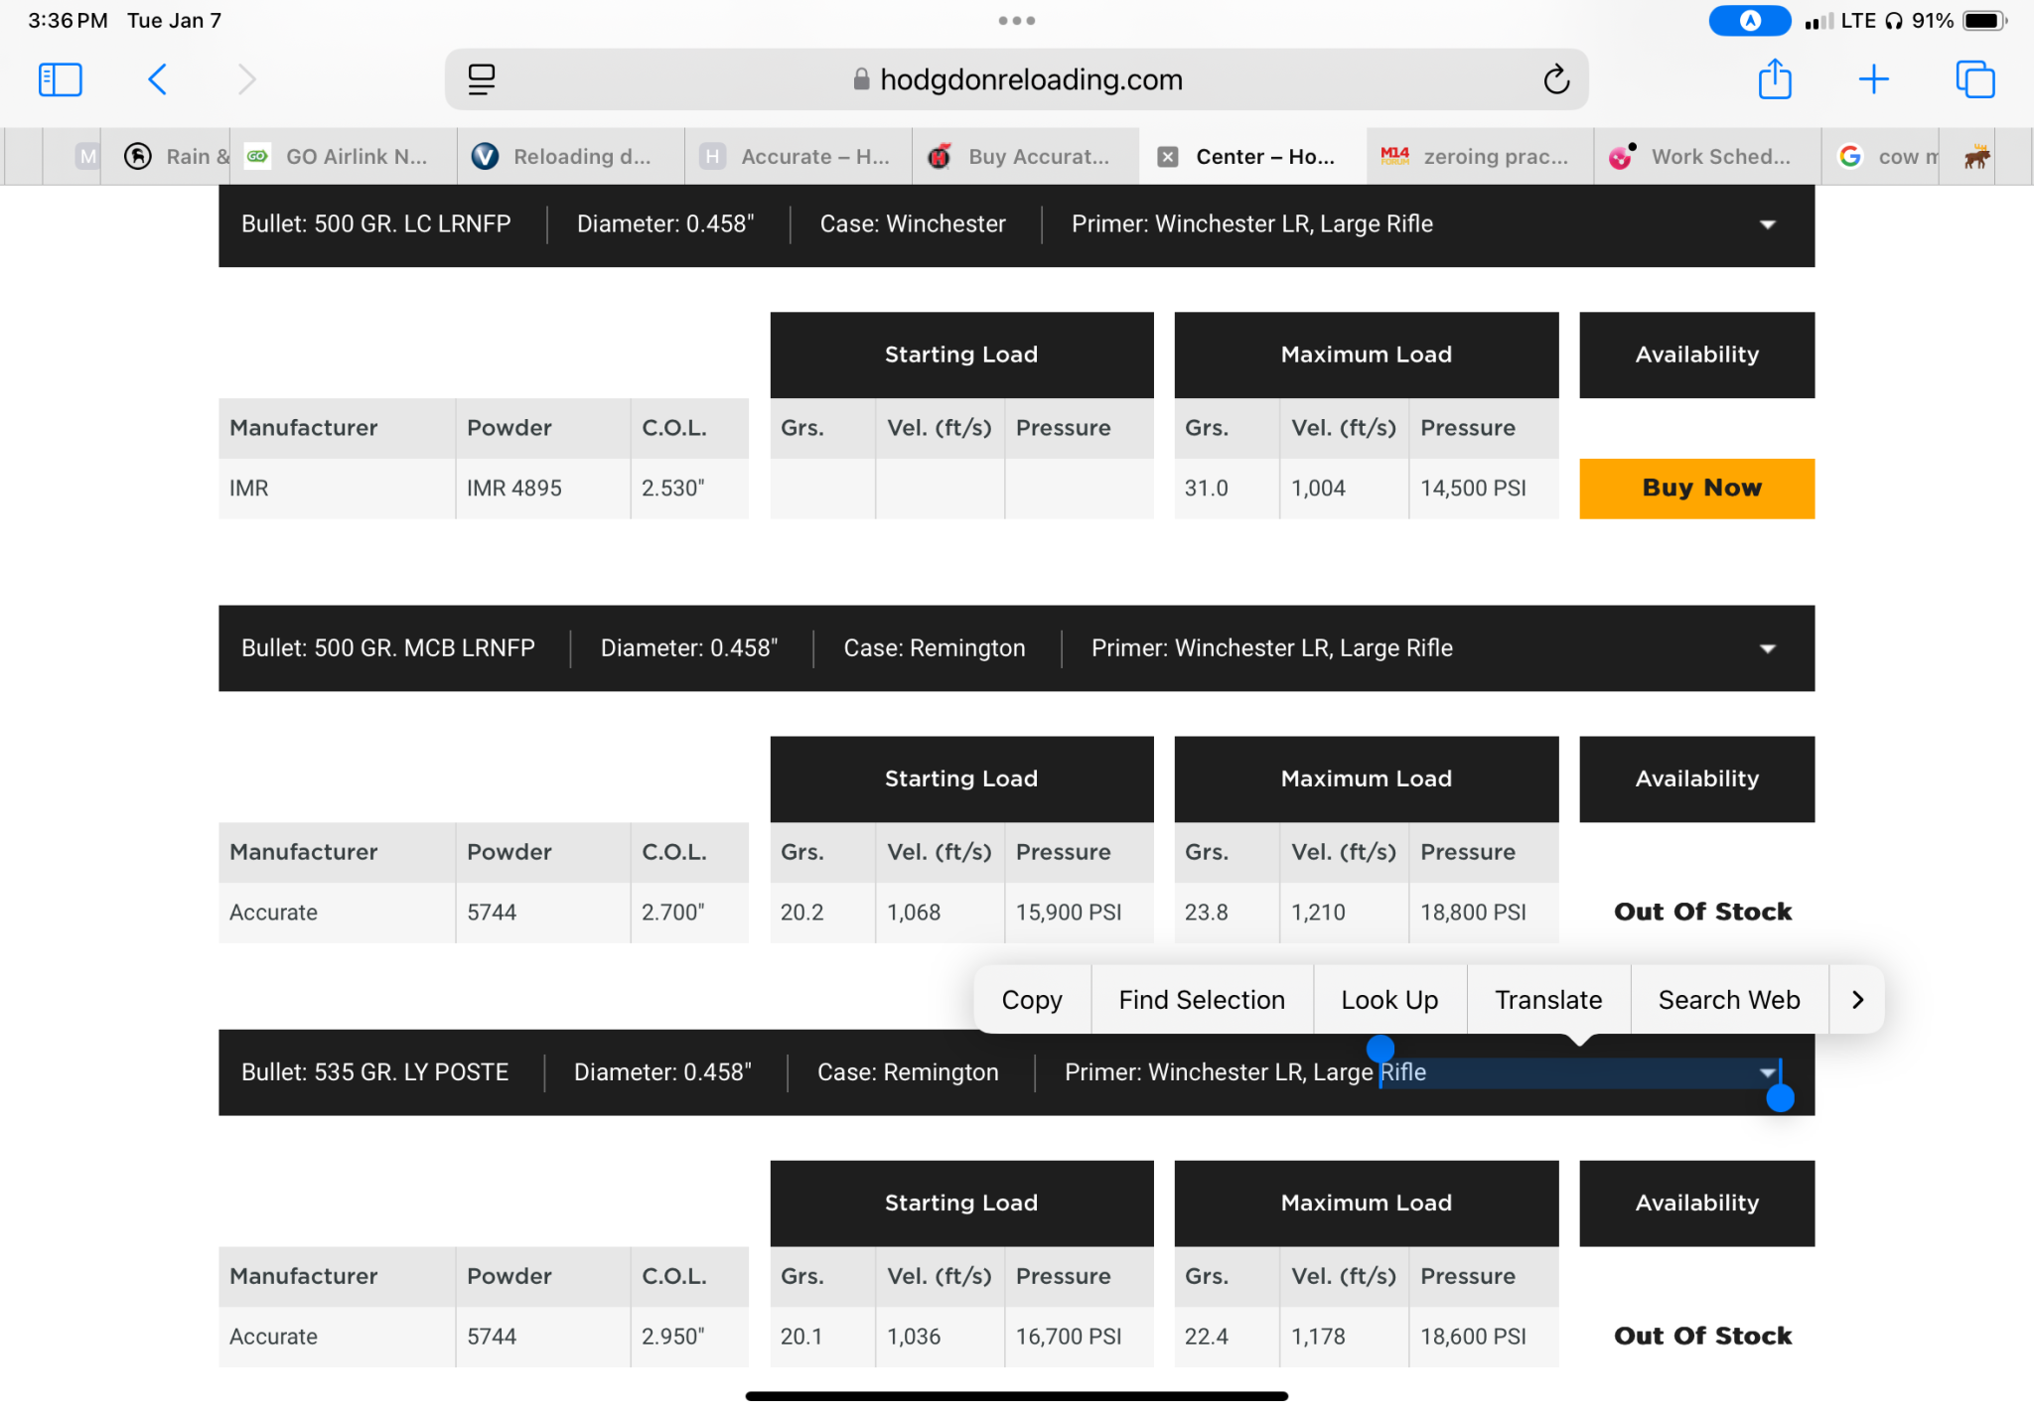Click the Case: Winchester label
This screenshot has width=2034, height=1414.
tap(913, 224)
